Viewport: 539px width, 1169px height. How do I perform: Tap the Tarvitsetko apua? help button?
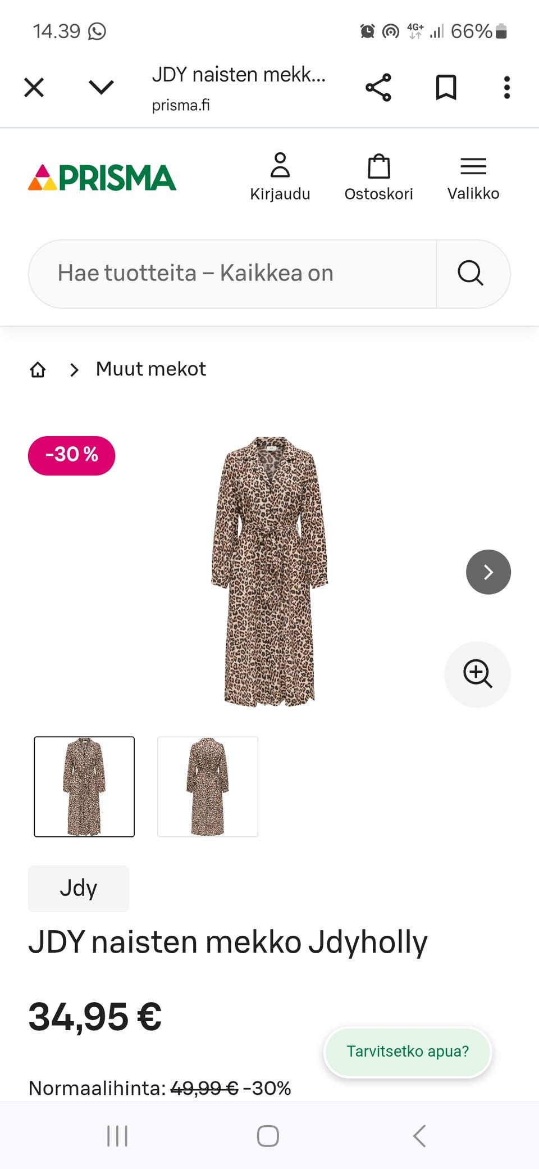click(x=408, y=1052)
